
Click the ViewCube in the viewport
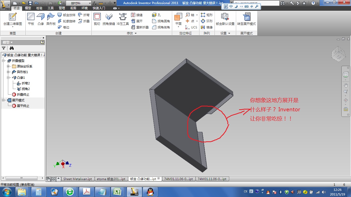[338, 54]
